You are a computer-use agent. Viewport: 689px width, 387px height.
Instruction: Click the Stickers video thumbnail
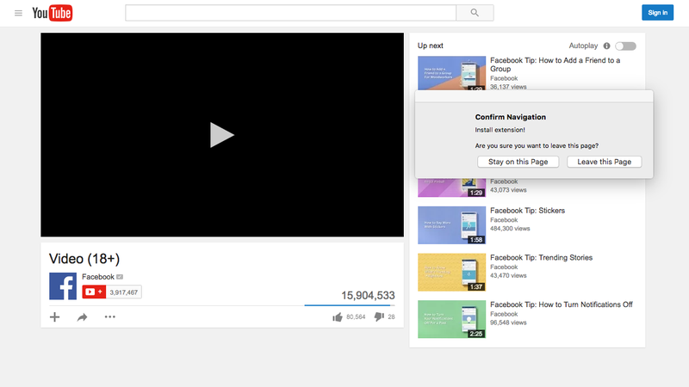coord(451,225)
